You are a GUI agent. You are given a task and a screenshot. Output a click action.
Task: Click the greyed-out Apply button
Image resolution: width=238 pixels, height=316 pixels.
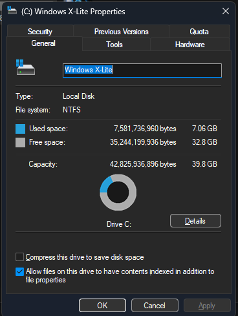coord(207,305)
